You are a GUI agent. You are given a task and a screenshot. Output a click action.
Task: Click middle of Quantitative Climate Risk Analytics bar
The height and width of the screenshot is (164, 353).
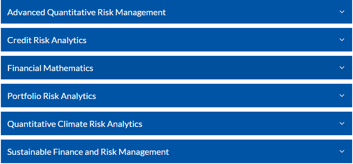pyautogui.click(x=176, y=123)
